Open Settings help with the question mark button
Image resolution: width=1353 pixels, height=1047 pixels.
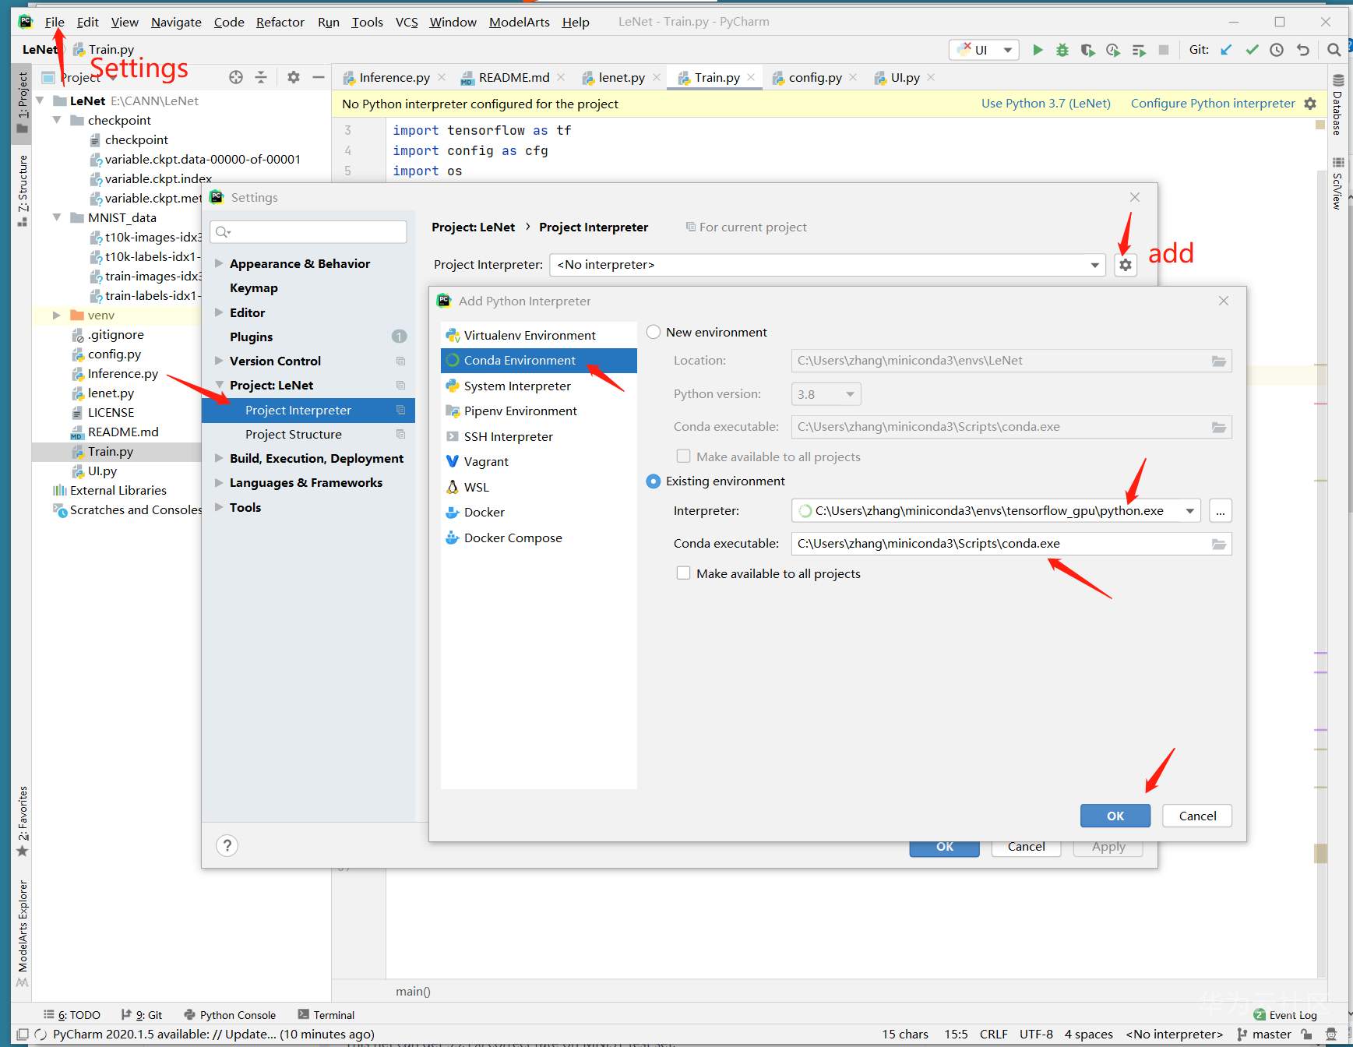point(227,845)
